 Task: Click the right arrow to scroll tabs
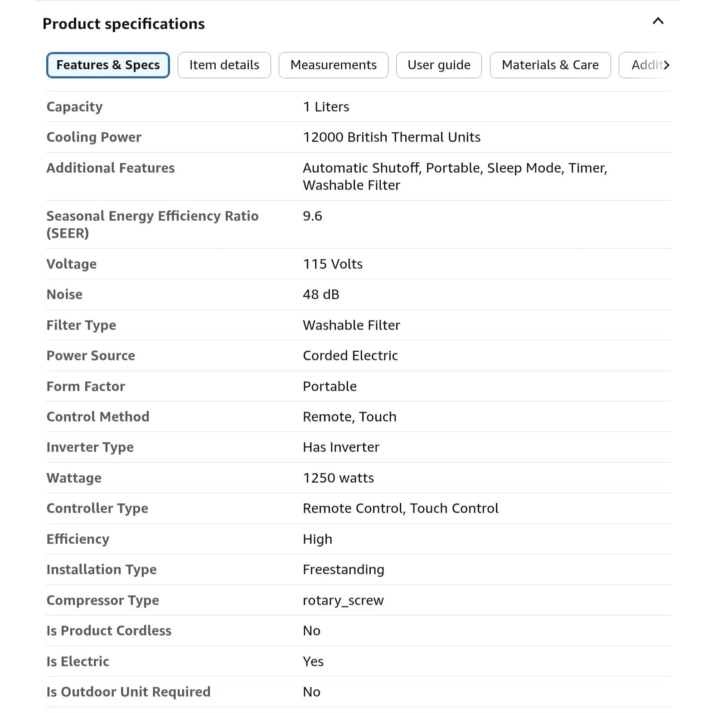tap(665, 65)
